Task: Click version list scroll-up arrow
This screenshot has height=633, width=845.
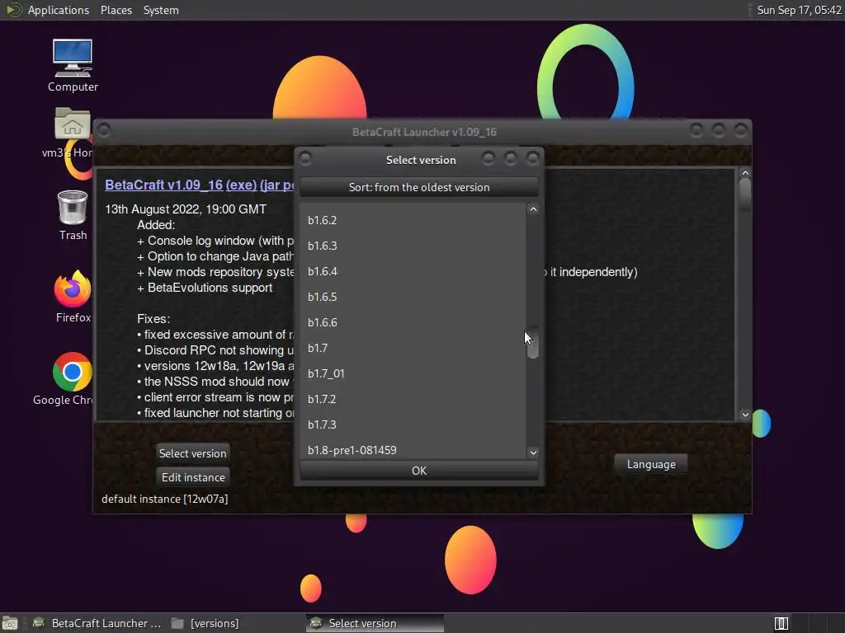Action: 533,209
